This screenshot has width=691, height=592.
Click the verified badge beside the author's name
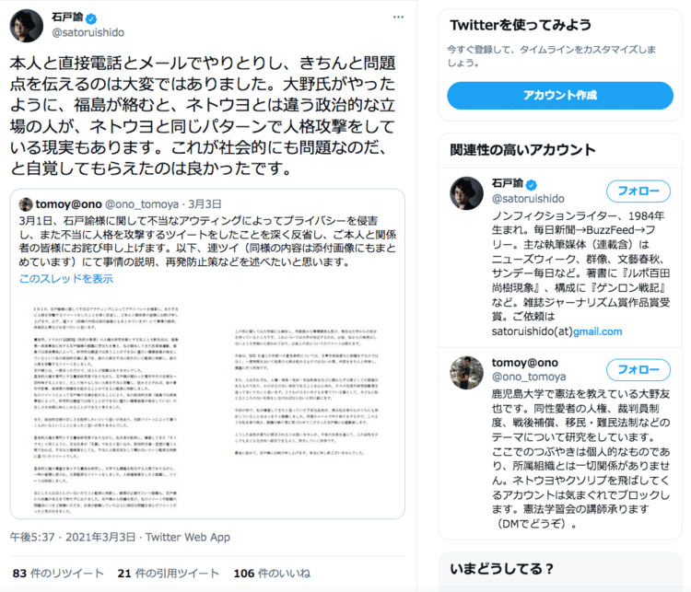(x=91, y=18)
